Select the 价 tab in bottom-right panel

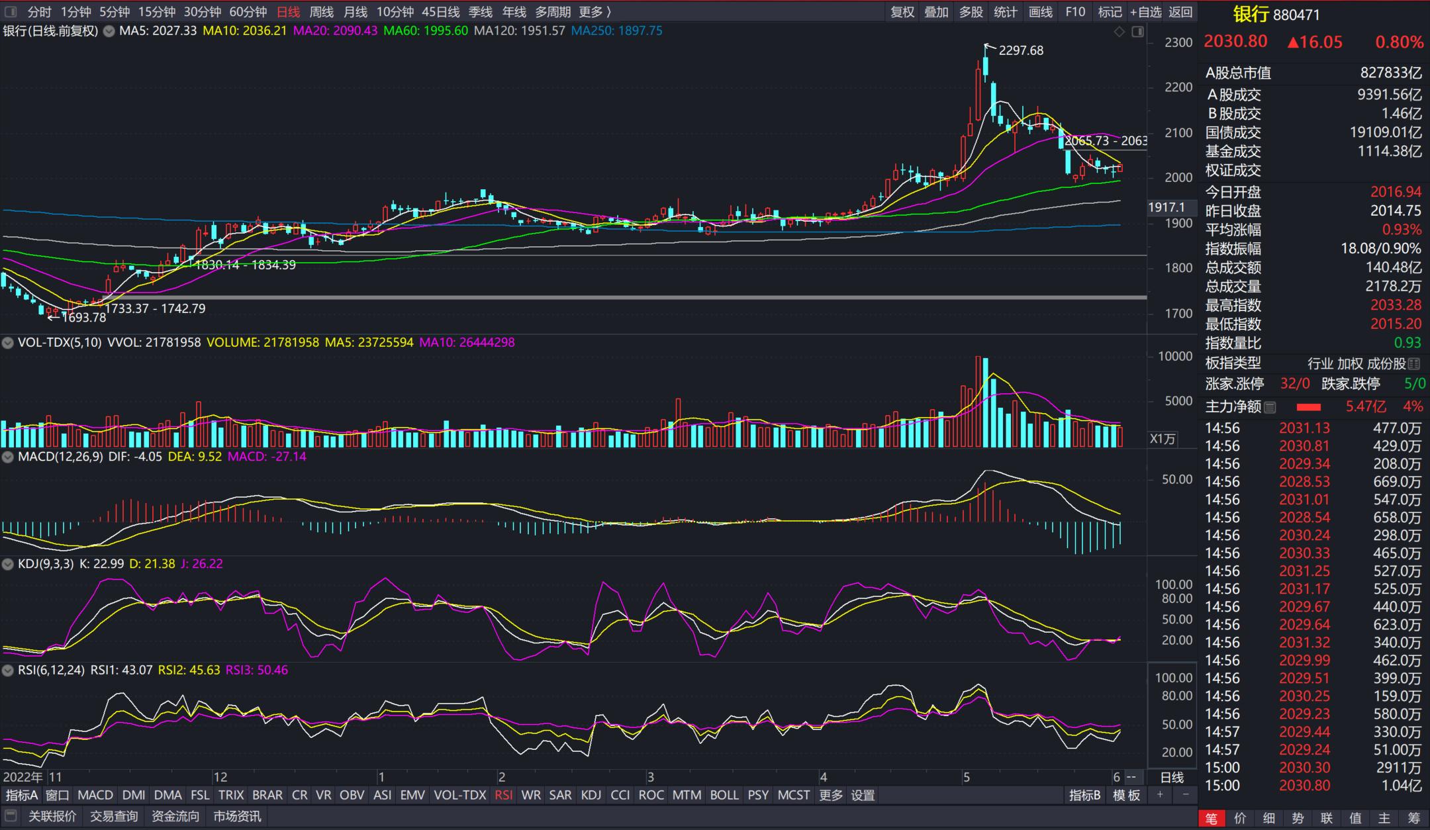click(x=1240, y=819)
